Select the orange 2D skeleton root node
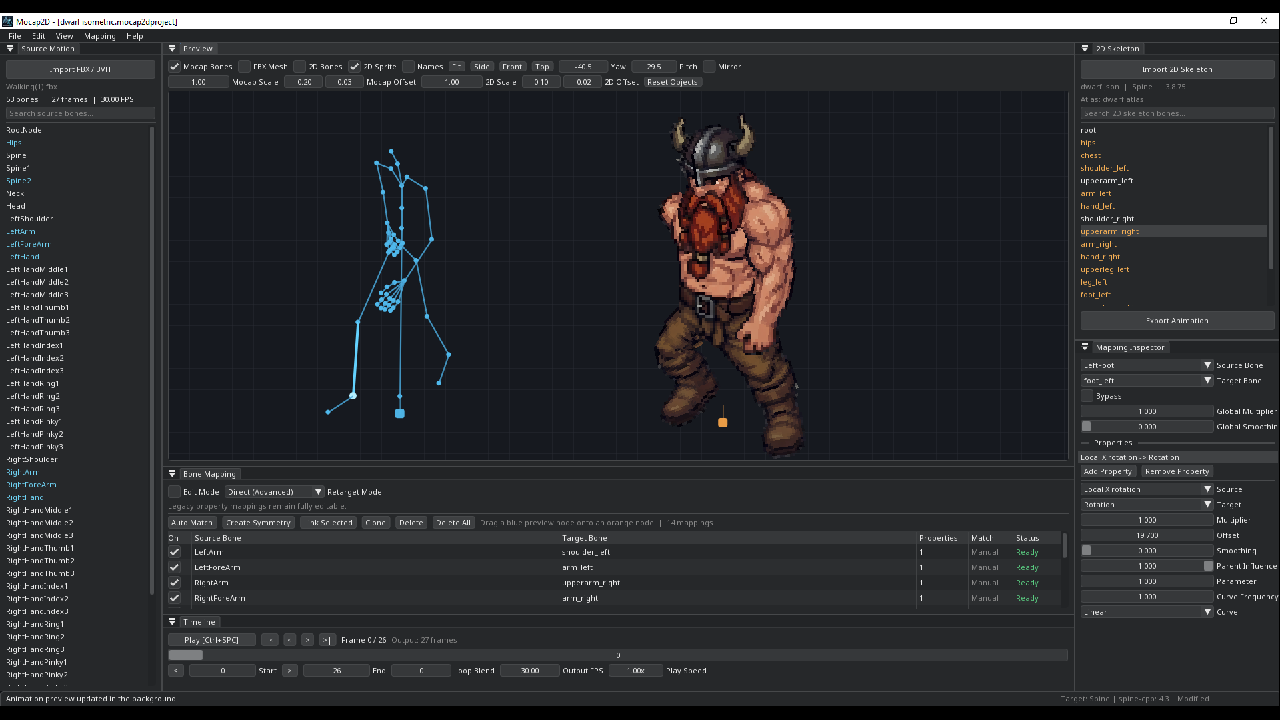 [723, 422]
